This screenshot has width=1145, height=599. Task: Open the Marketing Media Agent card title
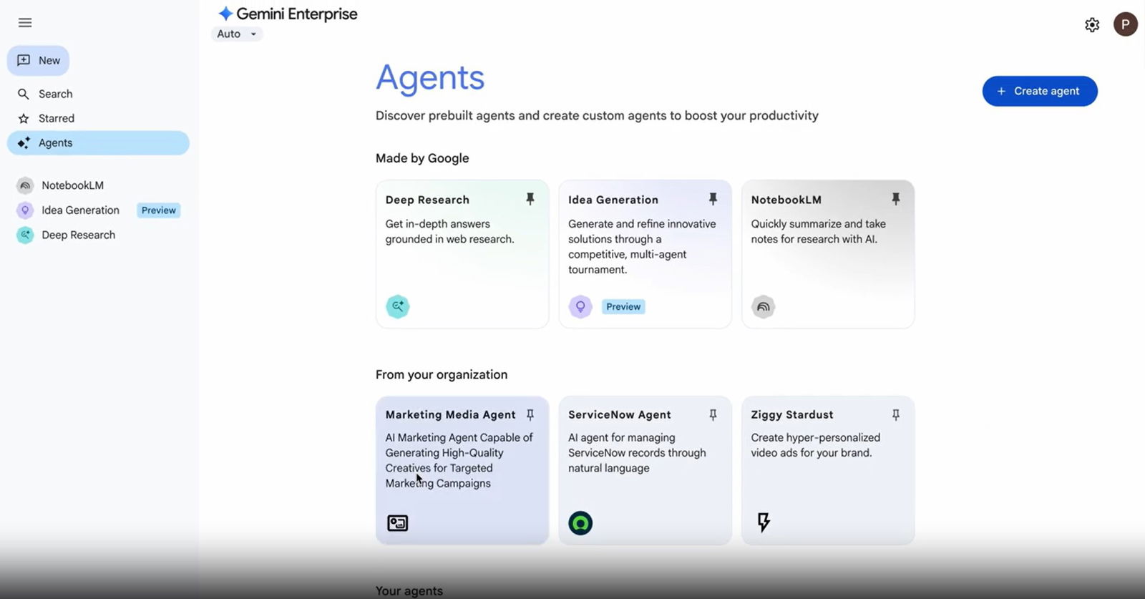click(x=450, y=414)
